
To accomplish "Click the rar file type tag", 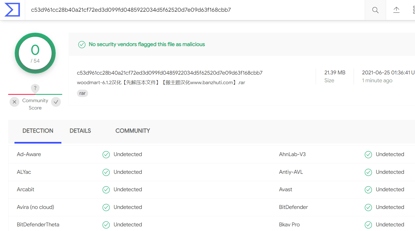I will (82, 93).
